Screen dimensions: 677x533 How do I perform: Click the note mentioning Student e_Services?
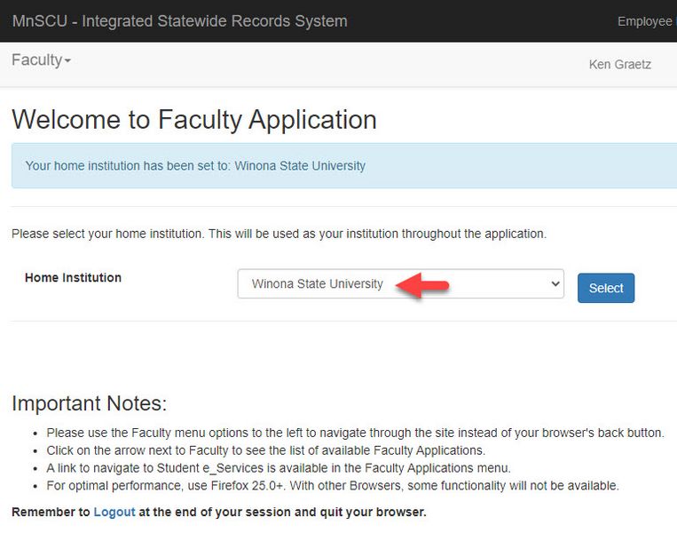tap(278, 468)
